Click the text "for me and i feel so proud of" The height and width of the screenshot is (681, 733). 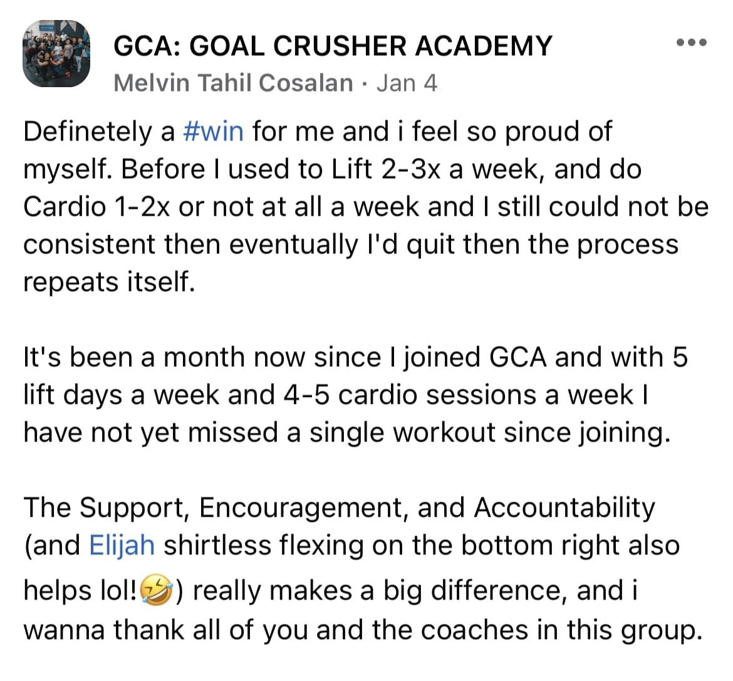pos(432,132)
